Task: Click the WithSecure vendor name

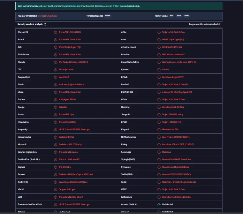Action: [x=126, y=197]
